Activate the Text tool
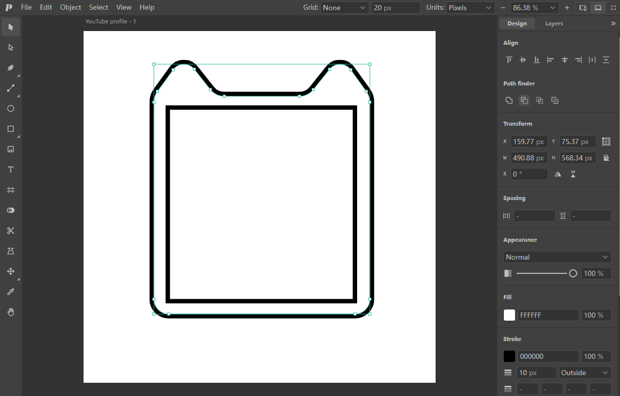This screenshot has width=620, height=396. click(11, 169)
